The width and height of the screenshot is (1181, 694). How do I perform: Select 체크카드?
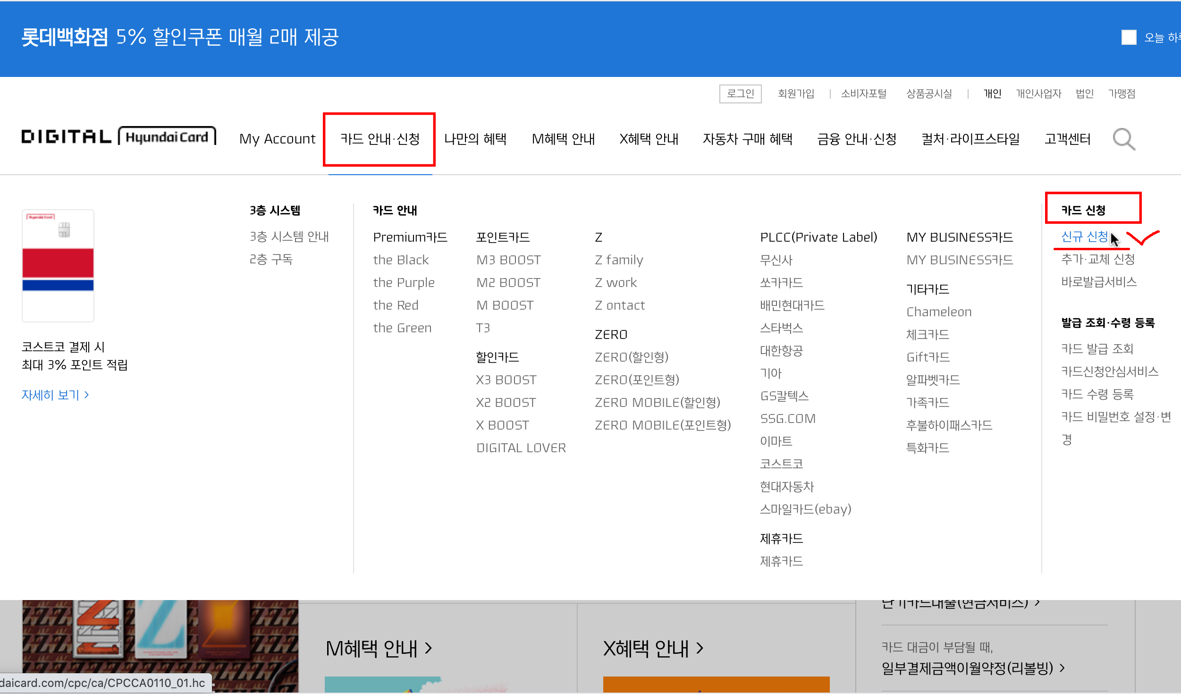click(928, 334)
